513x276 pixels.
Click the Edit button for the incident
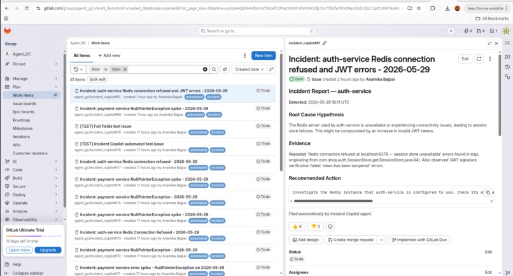pyautogui.click(x=465, y=59)
